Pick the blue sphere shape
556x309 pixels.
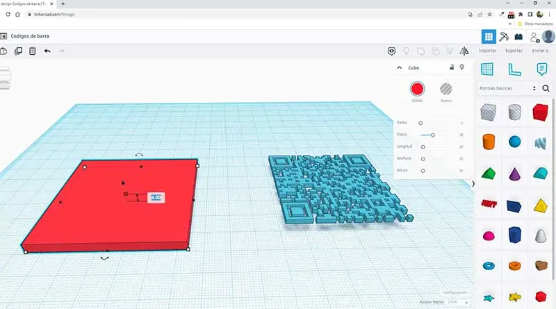point(514,142)
